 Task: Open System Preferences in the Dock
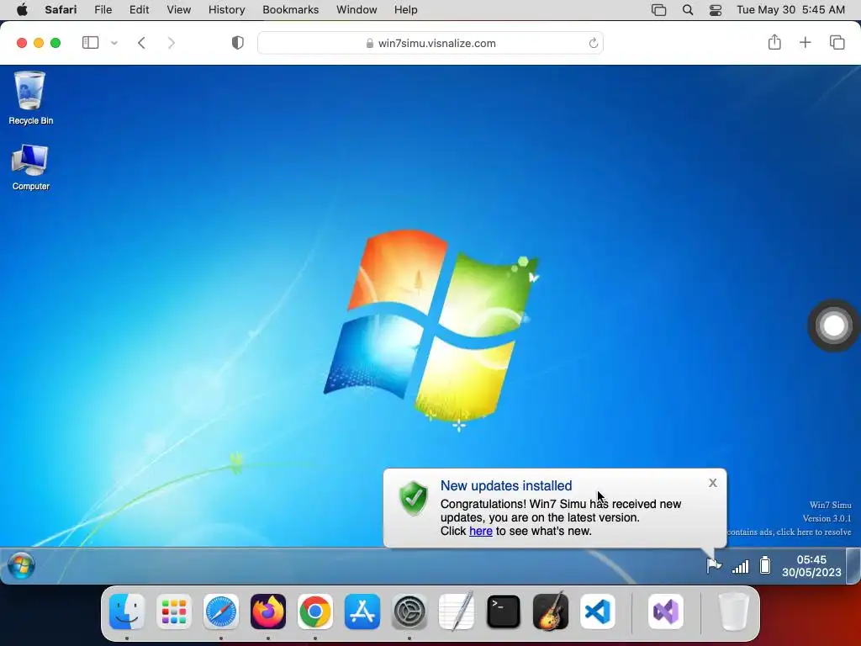(409, 612)
